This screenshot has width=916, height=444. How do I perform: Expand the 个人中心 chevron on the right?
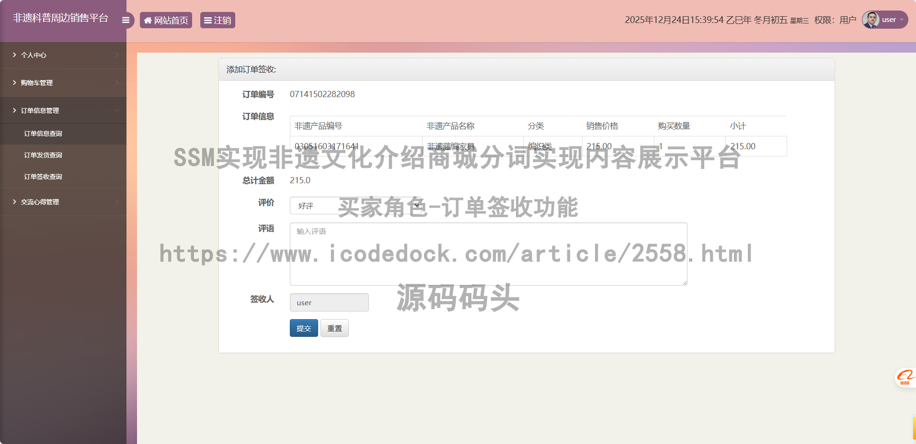pos(117,55)
